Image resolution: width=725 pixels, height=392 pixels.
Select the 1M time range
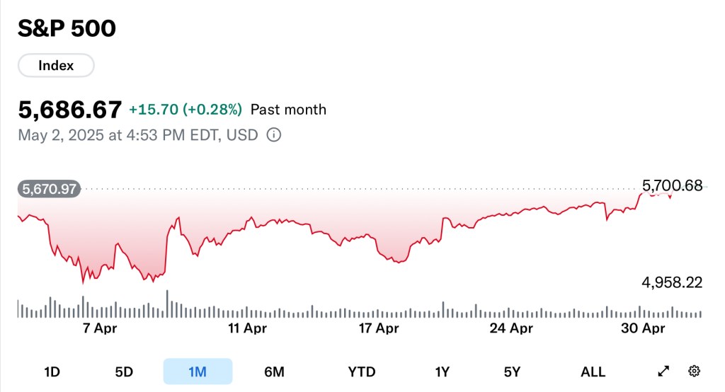click(x=198, y=371)
